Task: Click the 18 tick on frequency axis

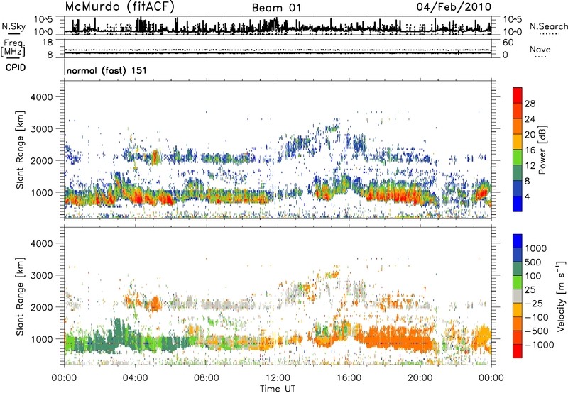Action: (48, 43)
